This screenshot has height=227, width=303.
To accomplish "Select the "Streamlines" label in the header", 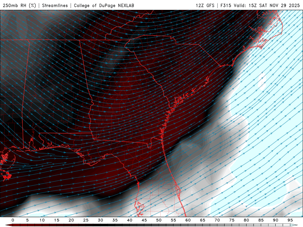I will click(x=55, y=5).
